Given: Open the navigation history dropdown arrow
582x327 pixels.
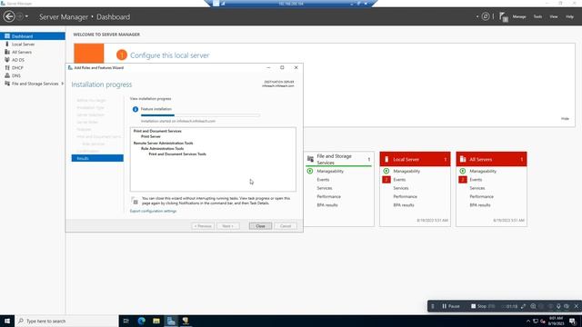Looking at the screenshot, I should [x=26, y=16].
